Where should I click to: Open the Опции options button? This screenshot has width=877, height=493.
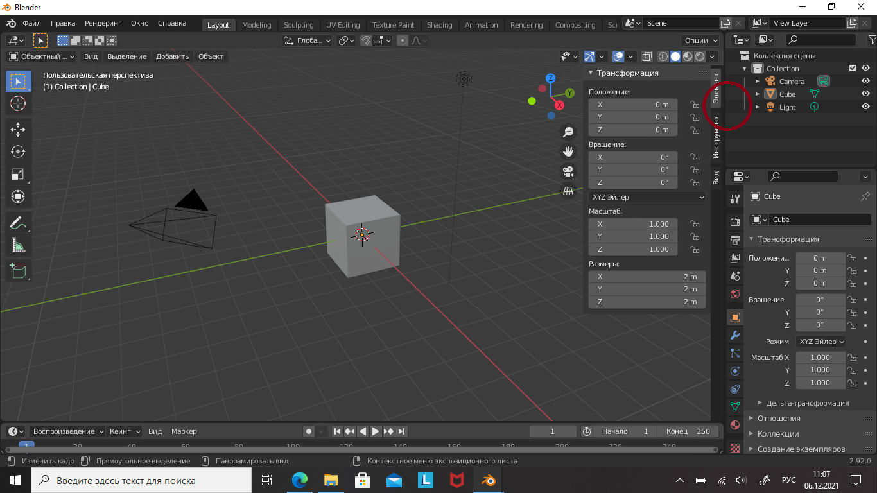[x=700, y=40]
